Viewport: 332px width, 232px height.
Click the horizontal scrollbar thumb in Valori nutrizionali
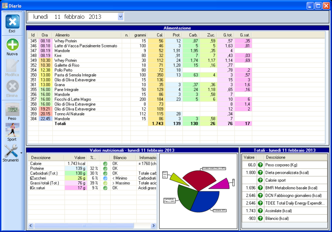pyautogui.click(x=84, y=225)
